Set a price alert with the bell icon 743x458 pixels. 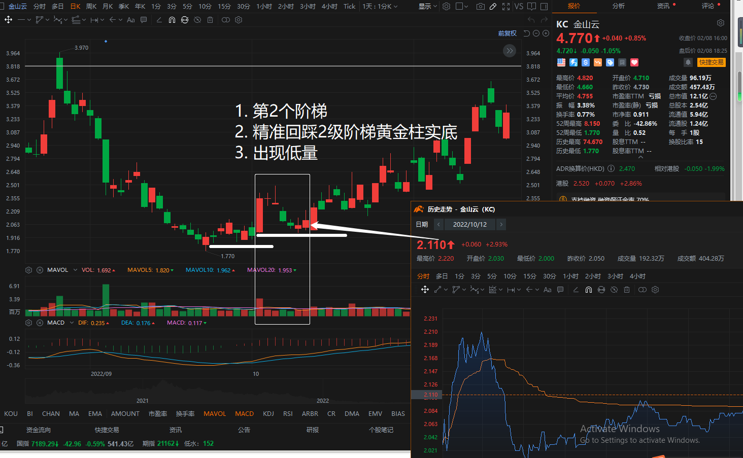pyautogui.click(x=688, y=62)
